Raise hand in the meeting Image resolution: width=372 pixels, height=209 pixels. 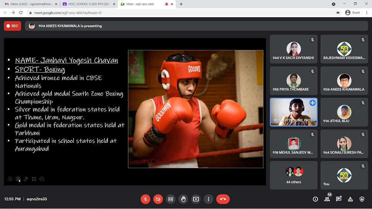[x=183, y=199]
